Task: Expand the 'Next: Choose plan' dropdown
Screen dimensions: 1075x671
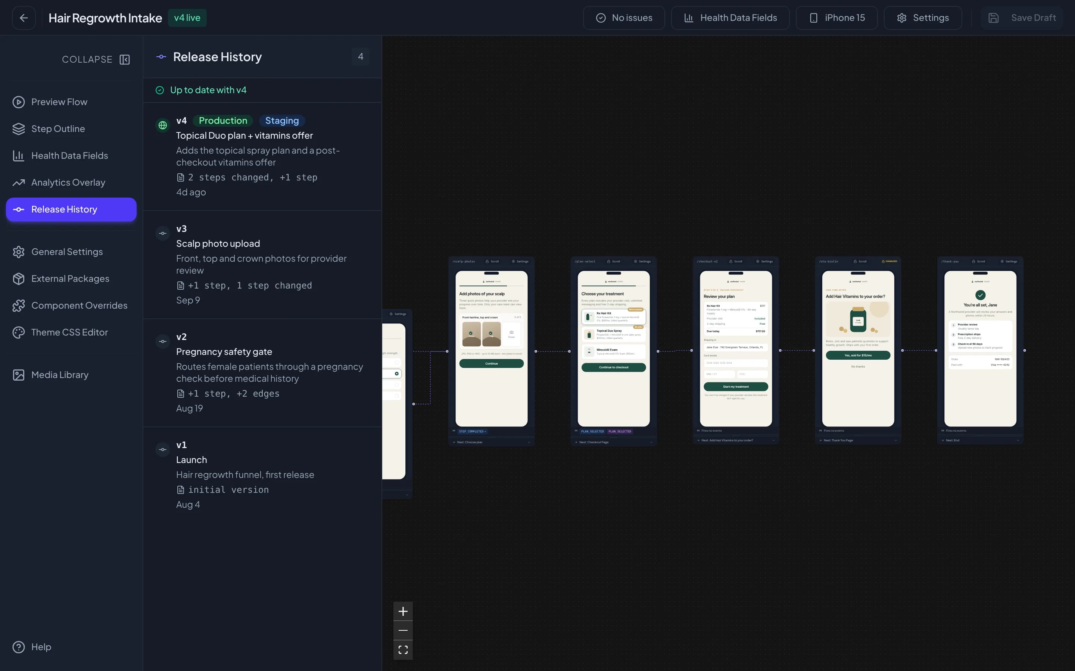Action: [491, 442]
